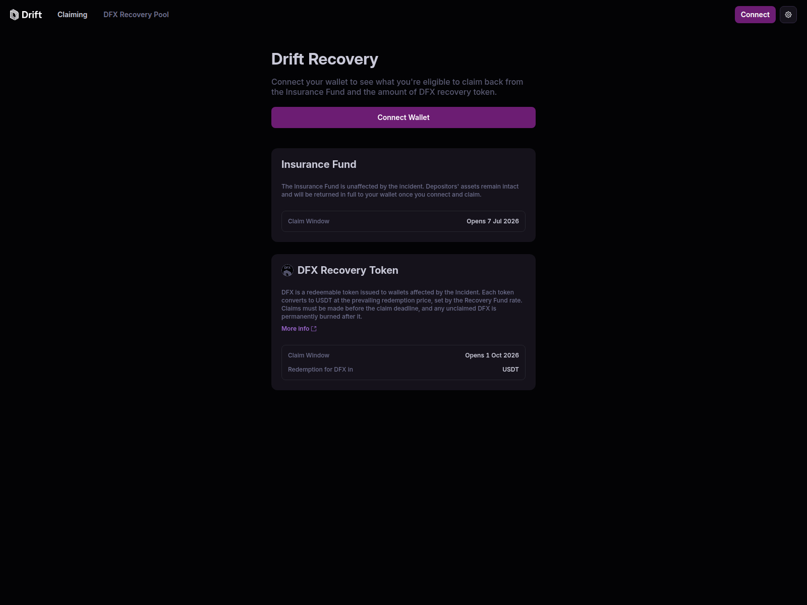This screenshot has width=807, height=605.
Task: Click DFX token's Claim Window label
Action: (309, 355)
